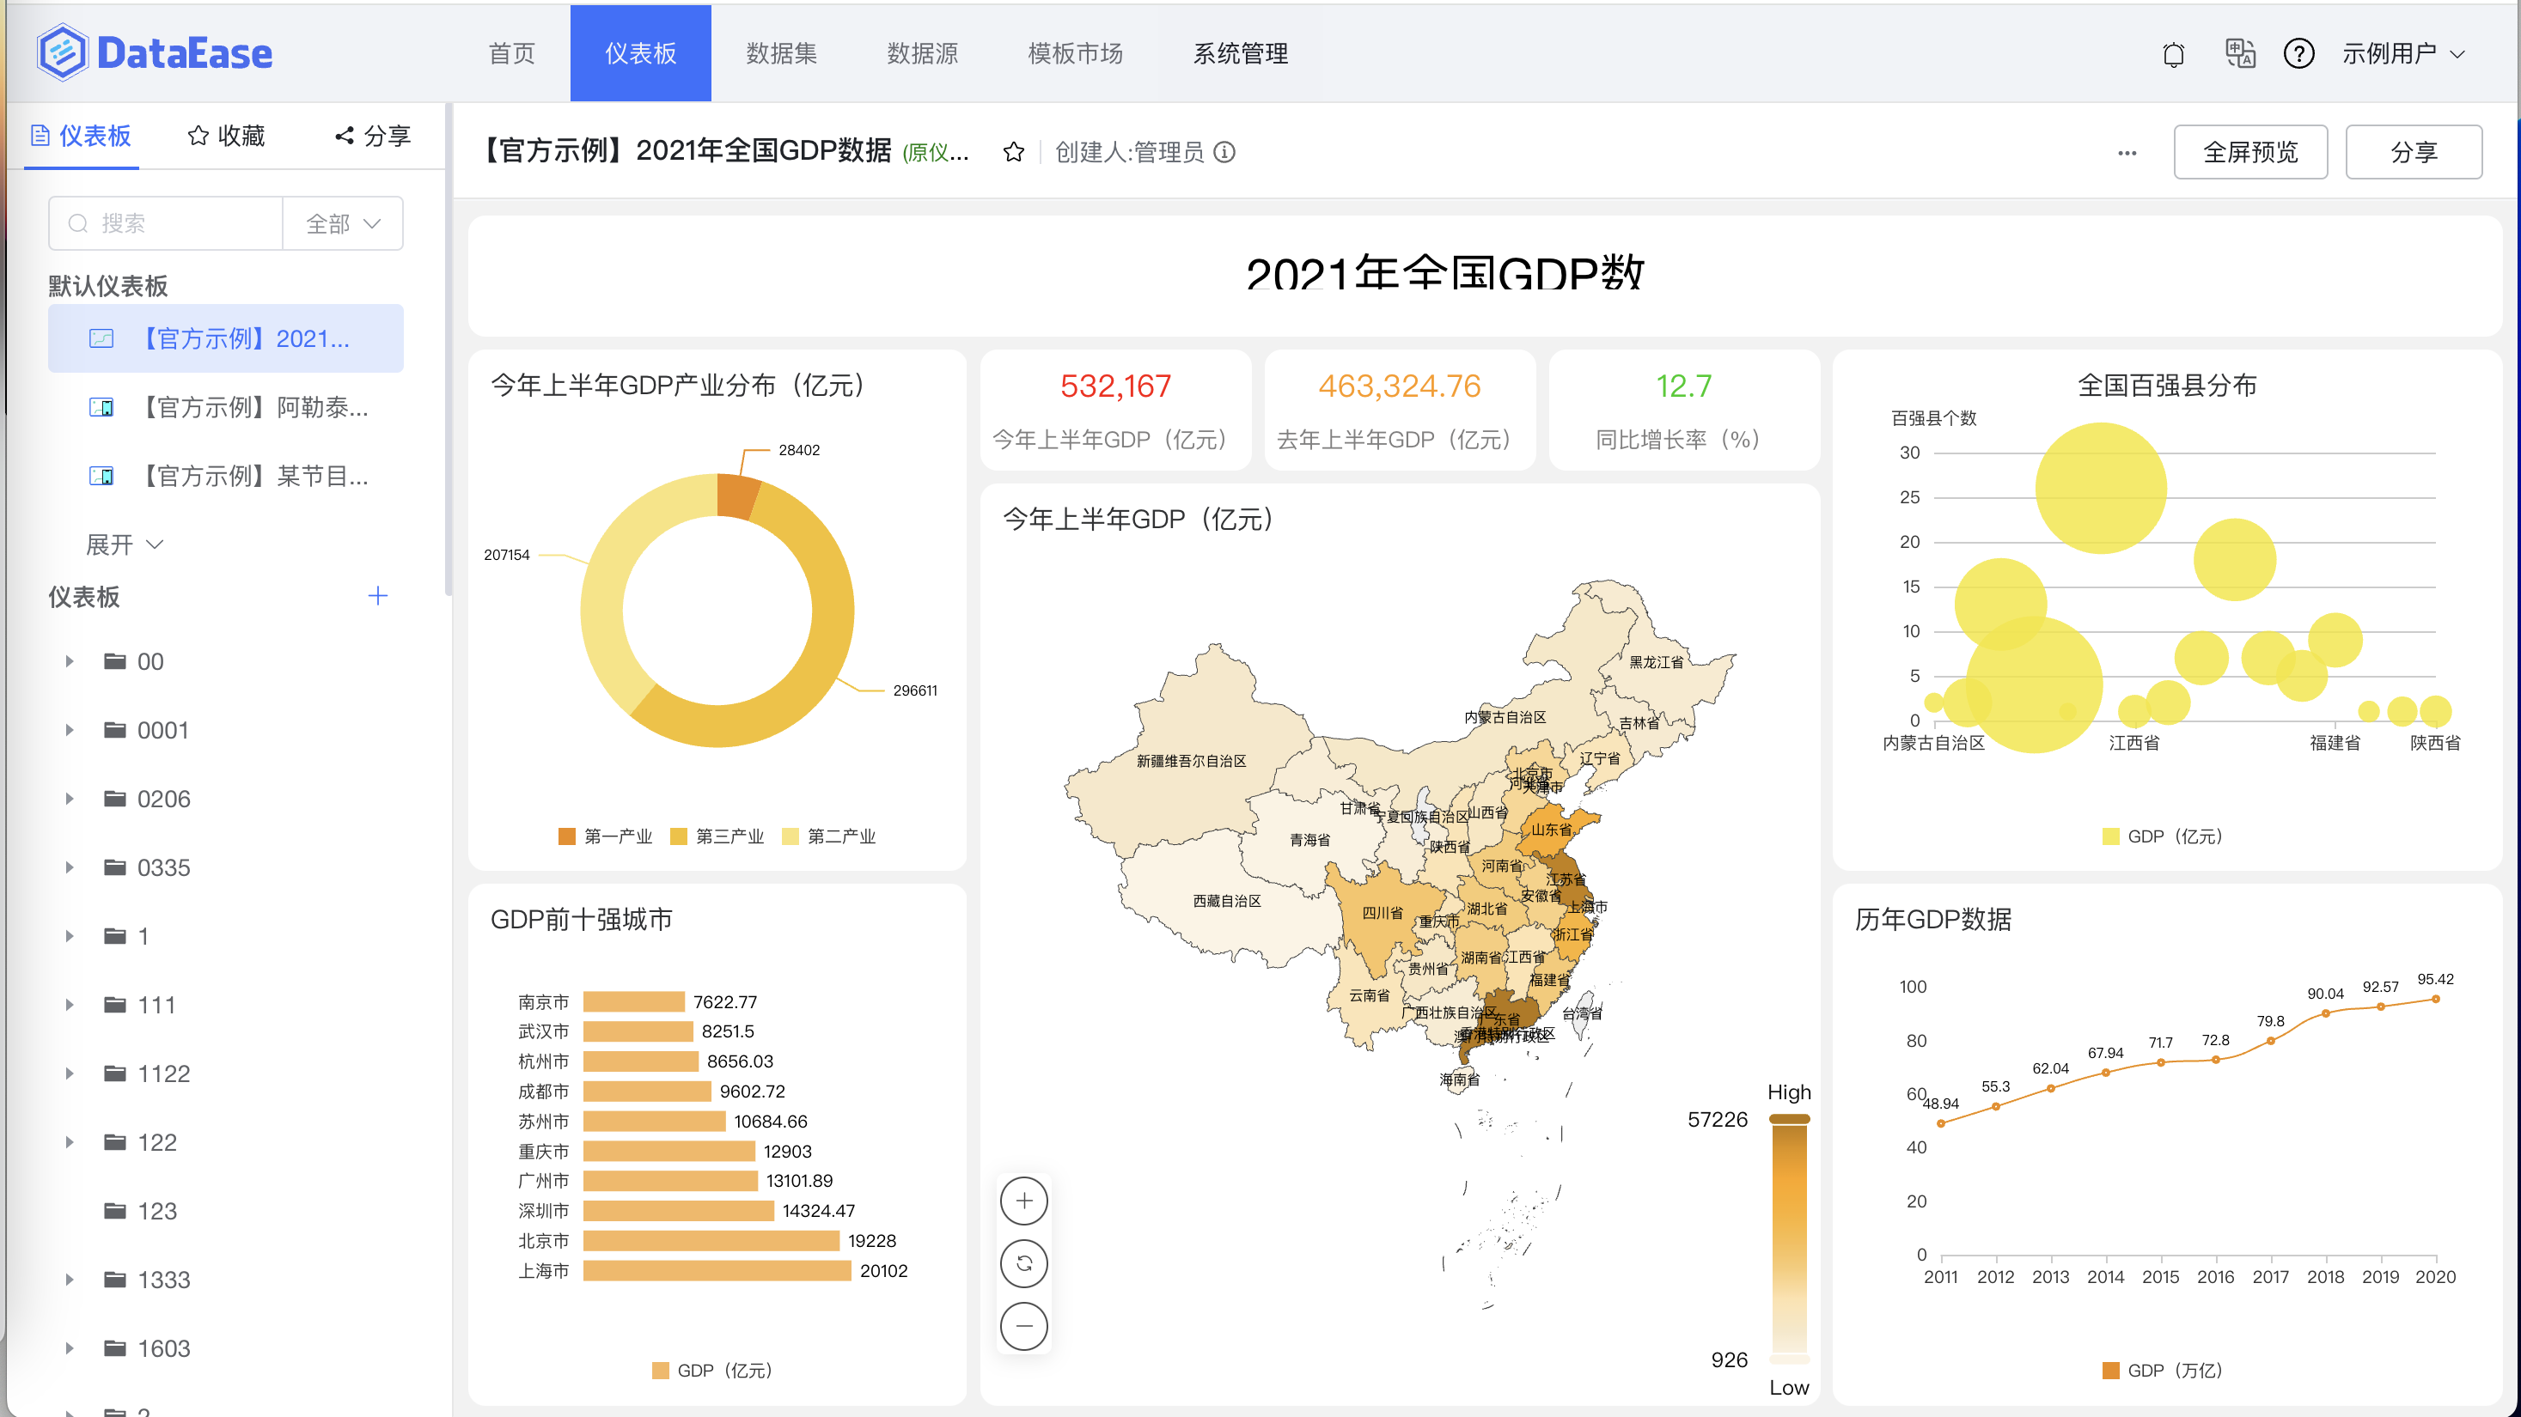The height and width of the screenshot is (1417, 2521).
Task: Click the search magnifier icon
Action: [x=77, y=223]
